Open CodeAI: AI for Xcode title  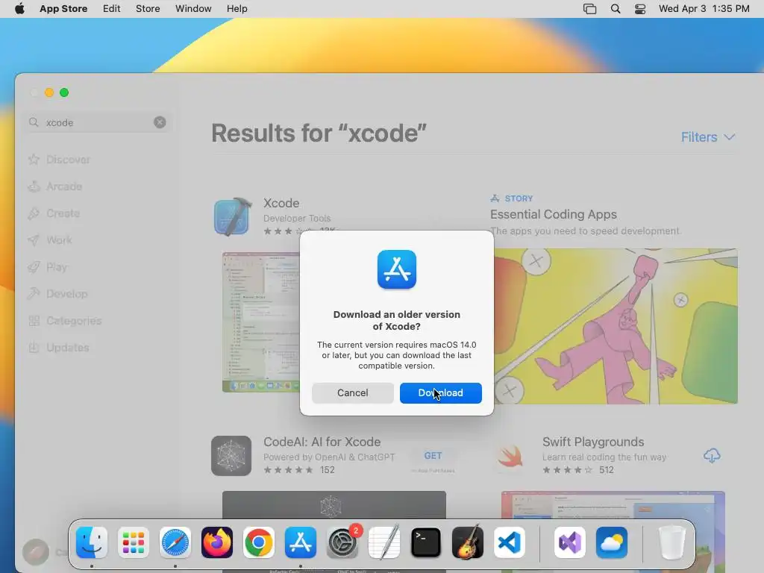322,442
